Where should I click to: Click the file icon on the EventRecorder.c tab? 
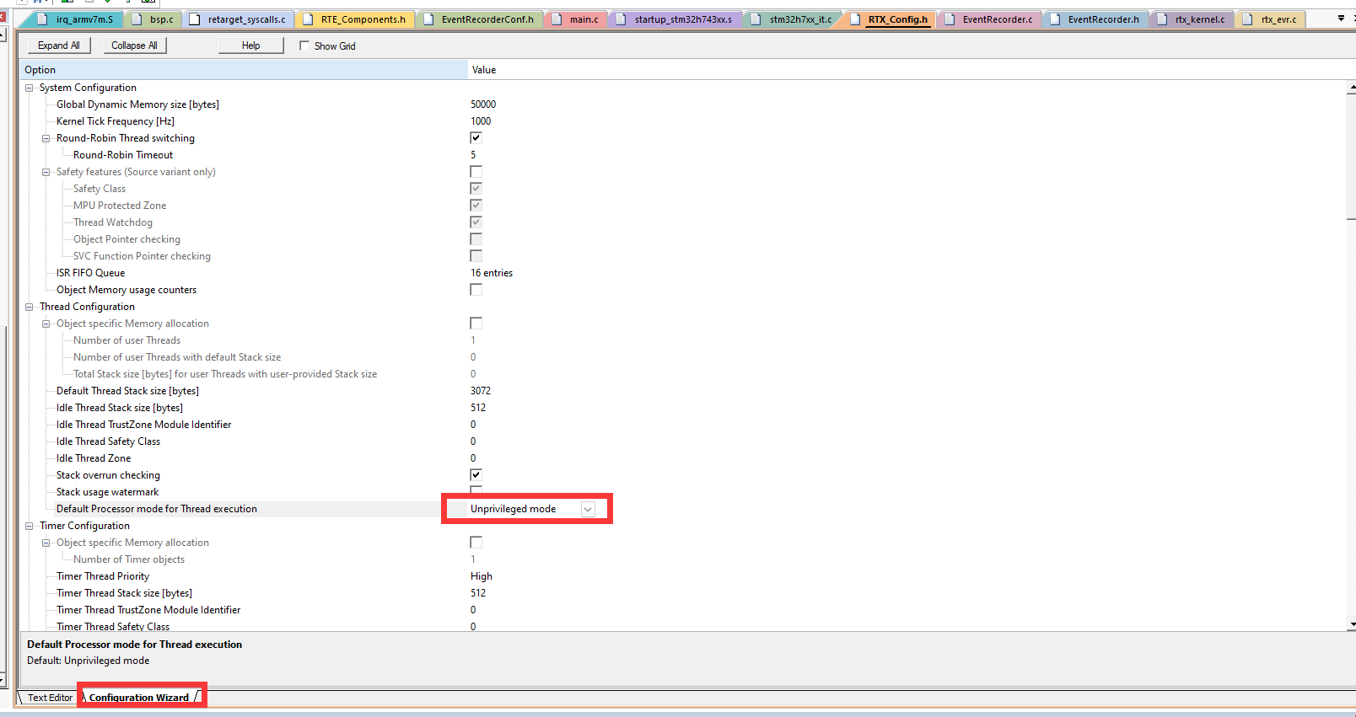(x=950, y=19)
